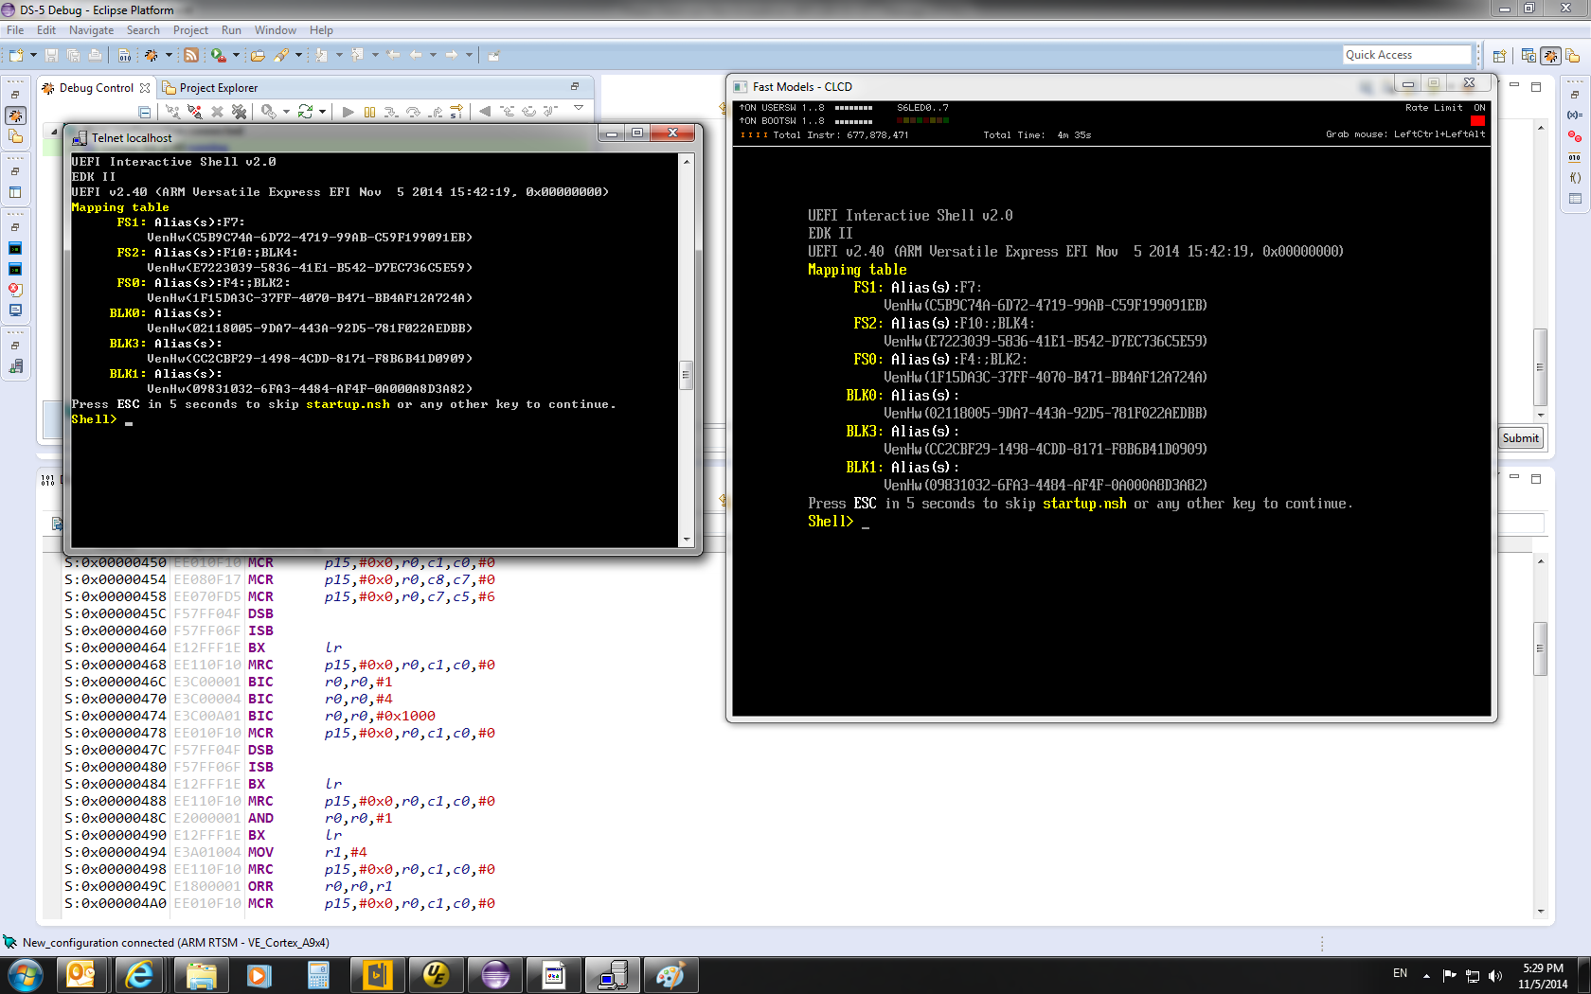Click the Debug bug icon in main toolbar
This screenshot has width=1591, height=994.
(x=152, y=56)
